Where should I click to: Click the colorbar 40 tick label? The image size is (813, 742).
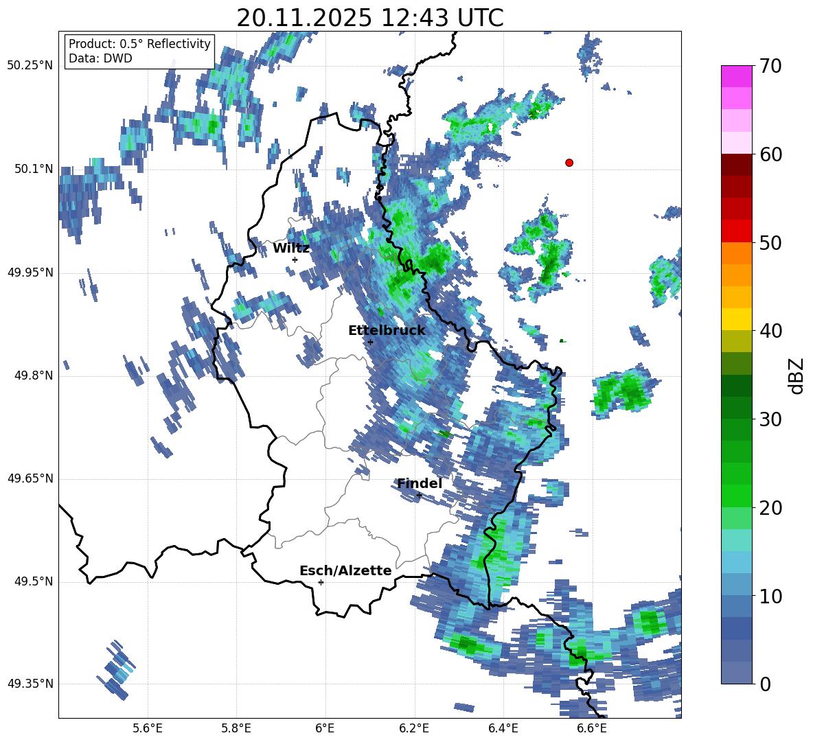(770, 331)
